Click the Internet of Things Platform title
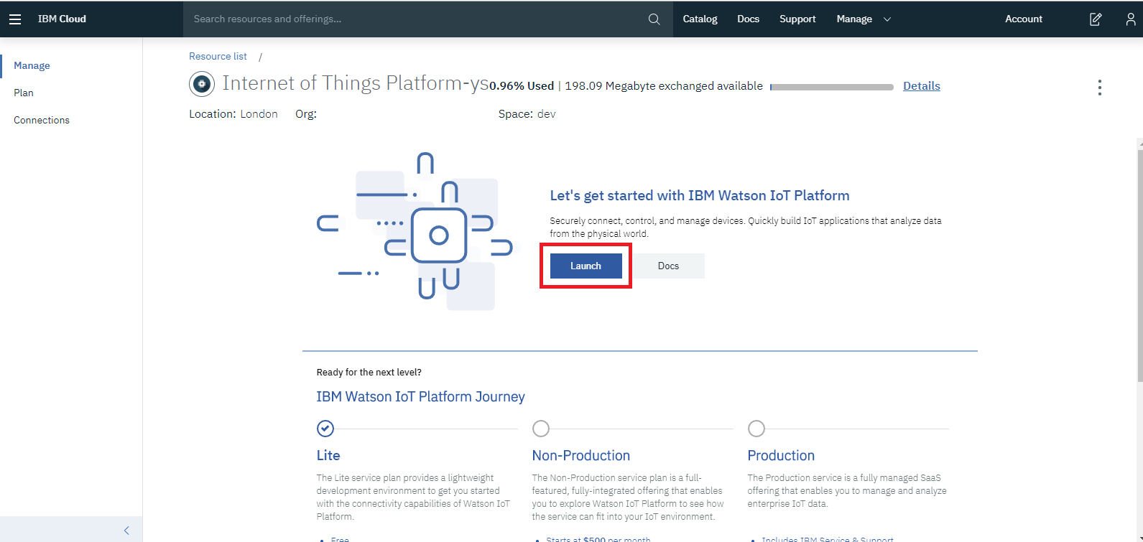Screen dimensions: 1143x542 356,83
